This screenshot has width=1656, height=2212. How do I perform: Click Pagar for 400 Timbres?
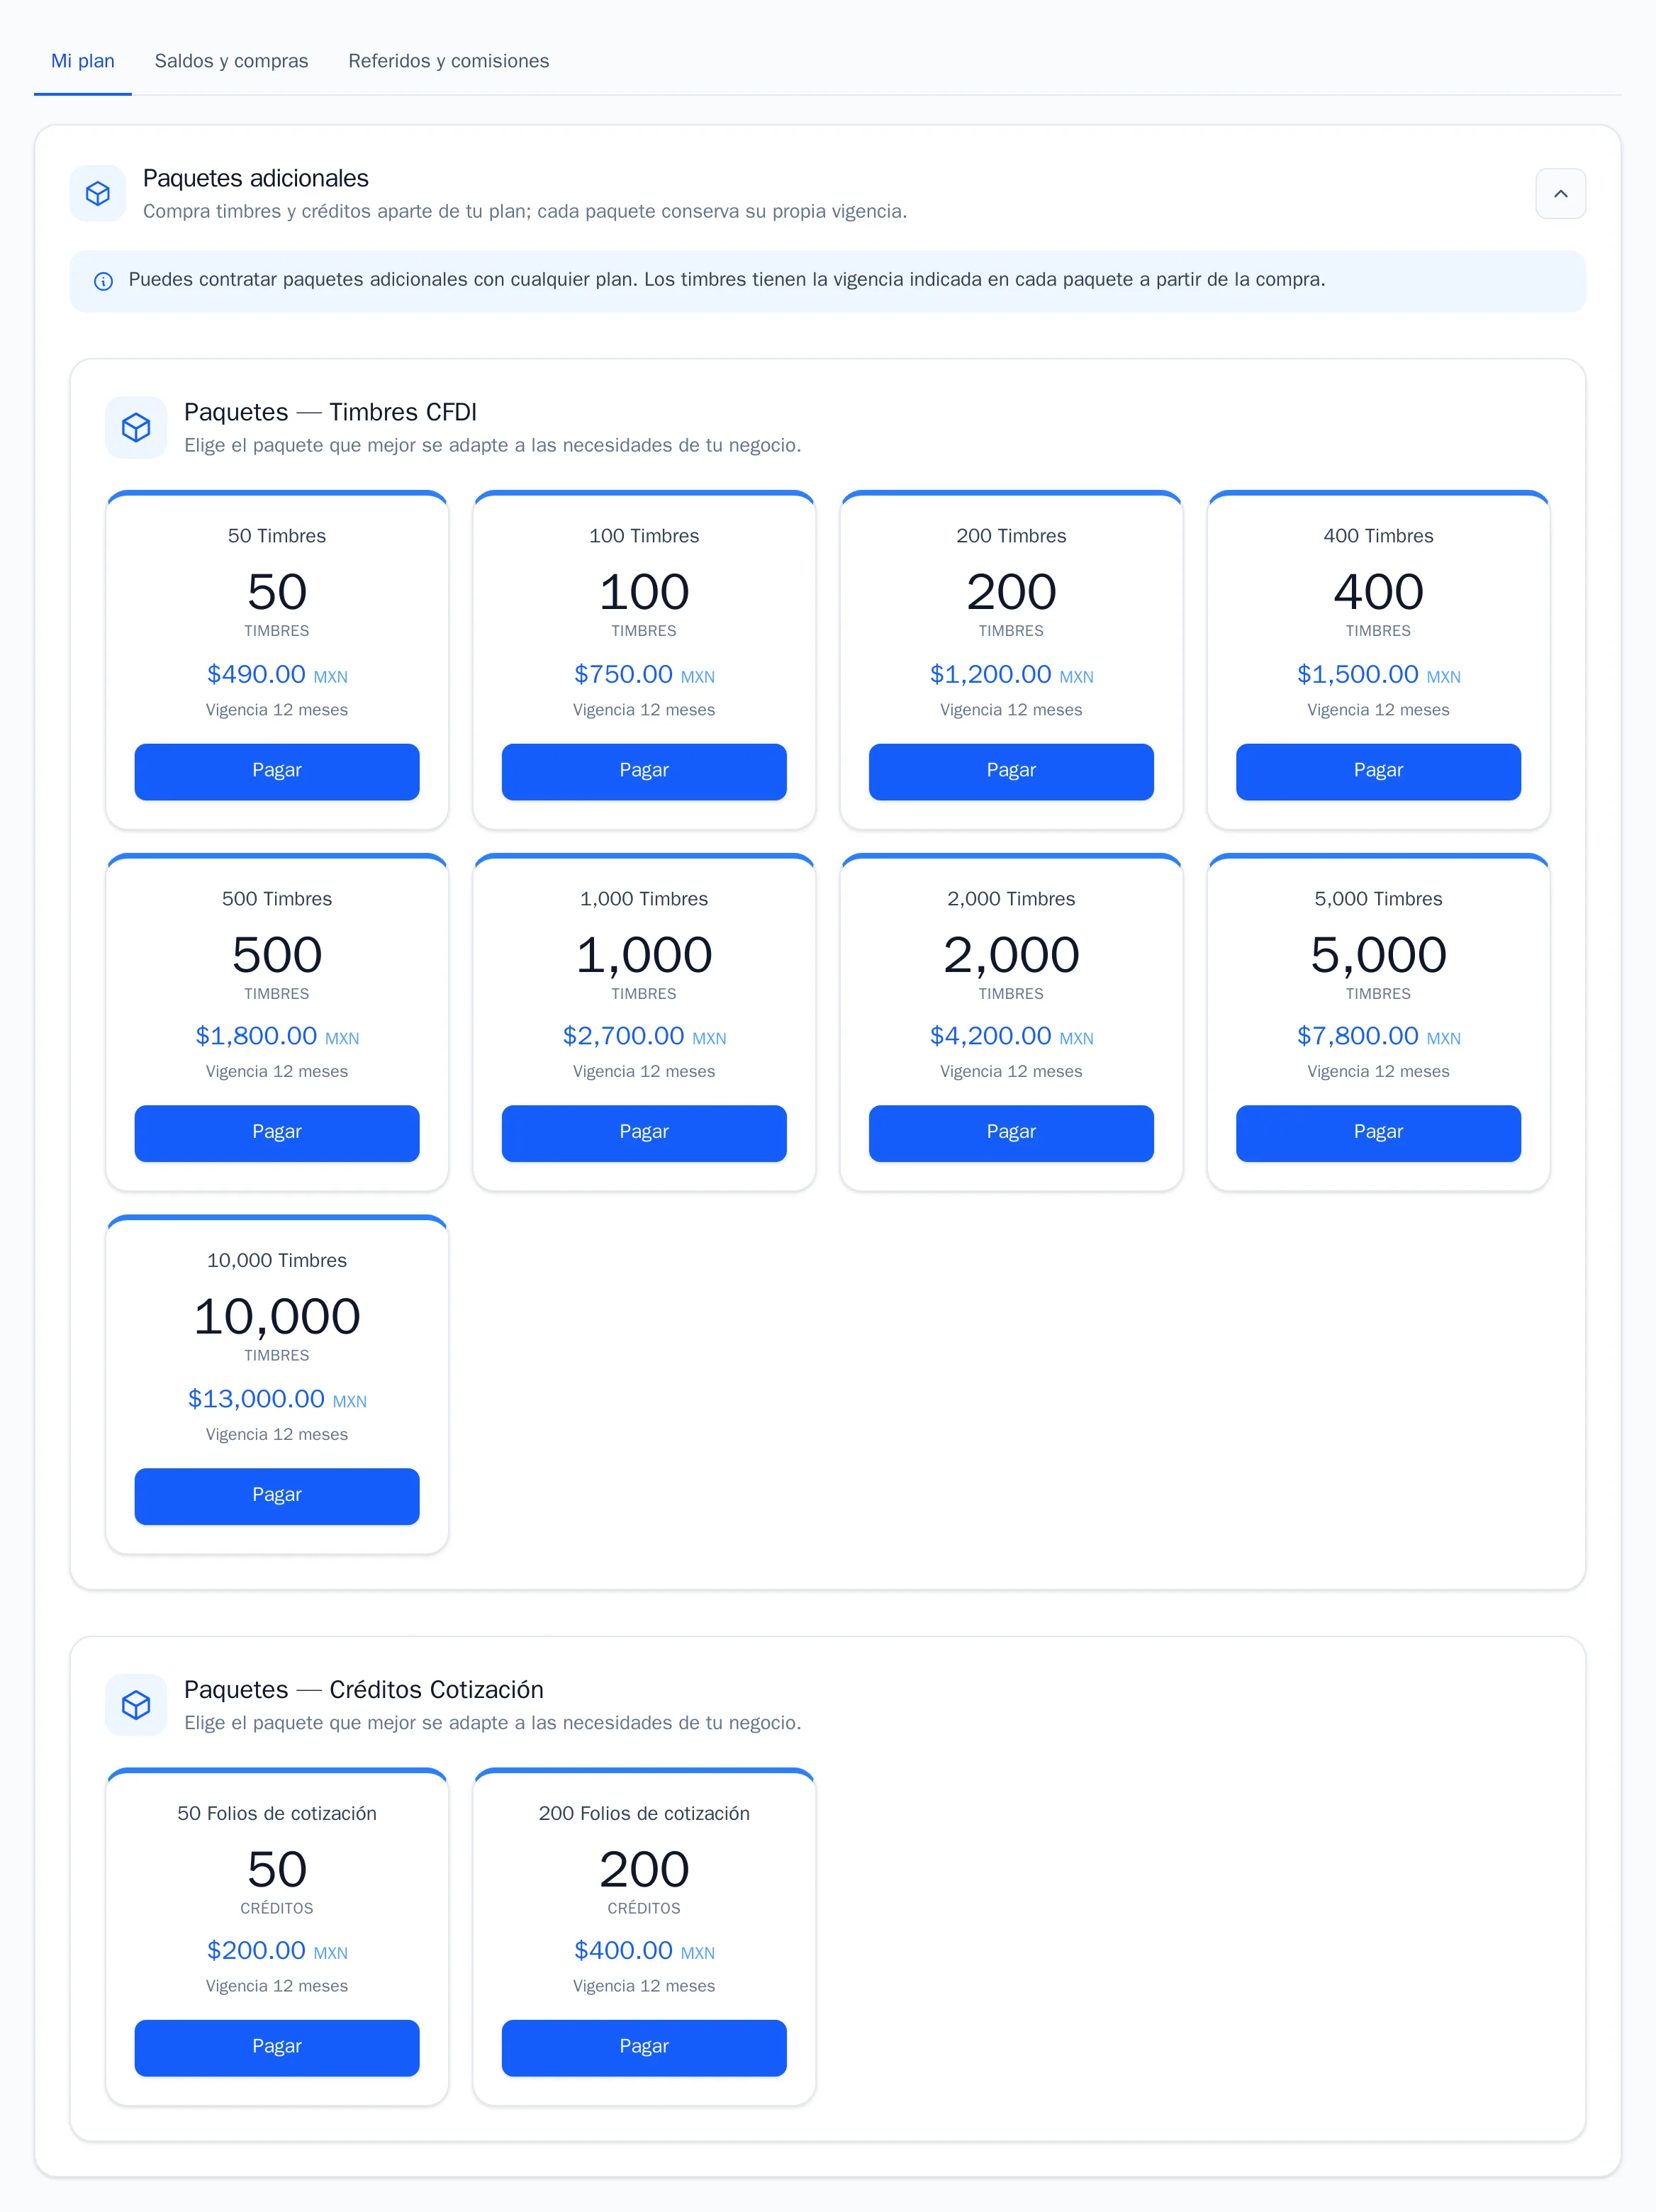[x=1378, y=771]
